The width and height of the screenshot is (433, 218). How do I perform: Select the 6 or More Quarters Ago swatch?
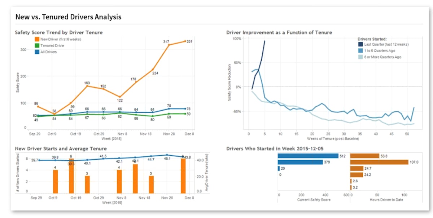pyautogui.click(x=360, y=57)
